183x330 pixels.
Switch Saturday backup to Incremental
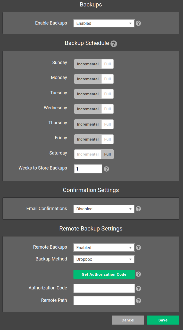88,154
